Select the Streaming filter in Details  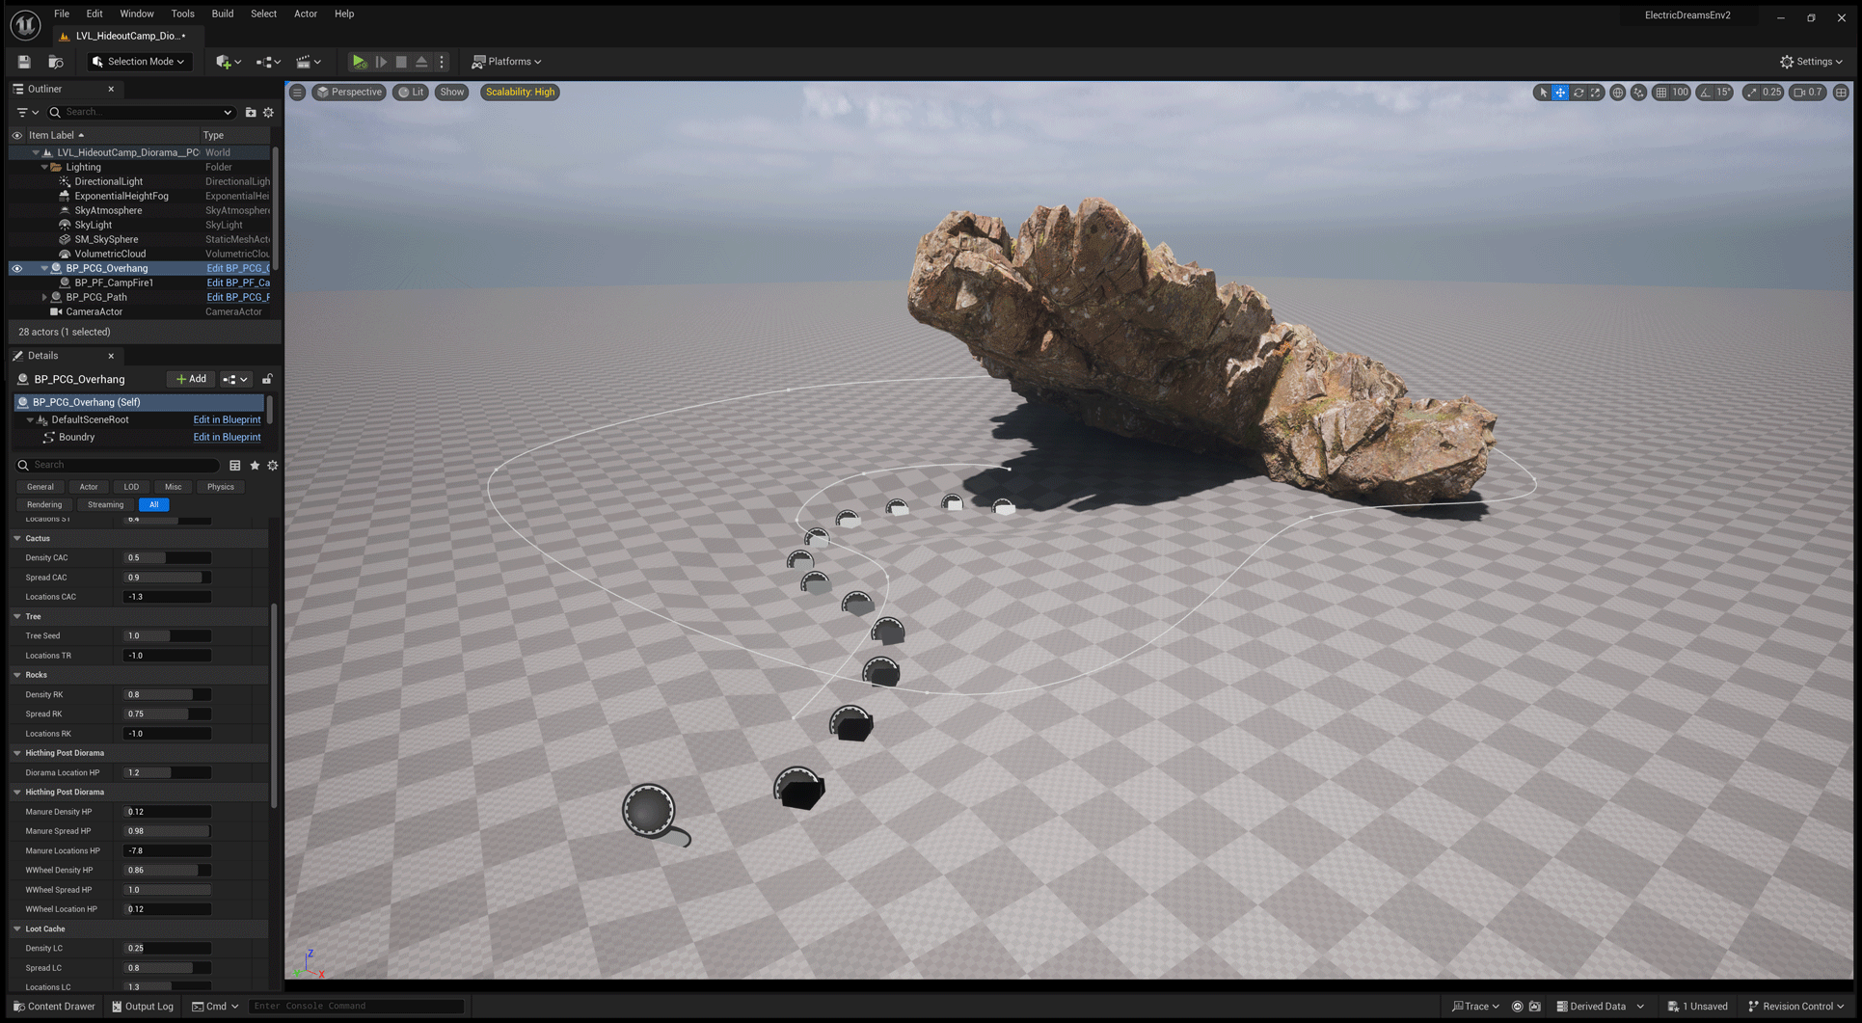pos(105,504)
